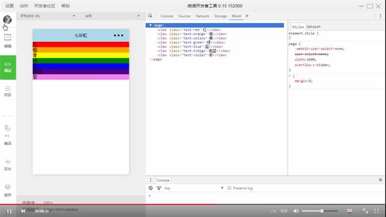Switch to the Dataset tab
This screenshot has height=217, width=386.
(314, 27)
